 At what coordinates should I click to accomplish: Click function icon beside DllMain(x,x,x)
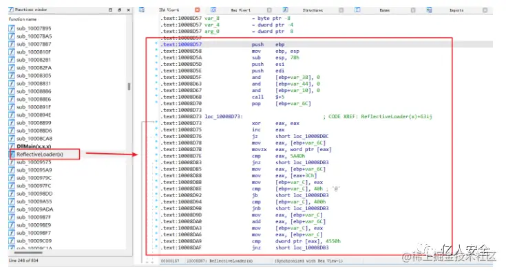[12, 146]
